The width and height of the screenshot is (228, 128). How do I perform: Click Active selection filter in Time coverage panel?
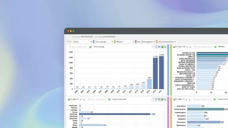point(78,47)
